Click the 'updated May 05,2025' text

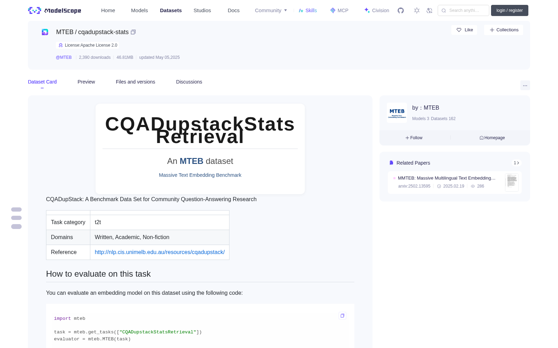[159, 57]
